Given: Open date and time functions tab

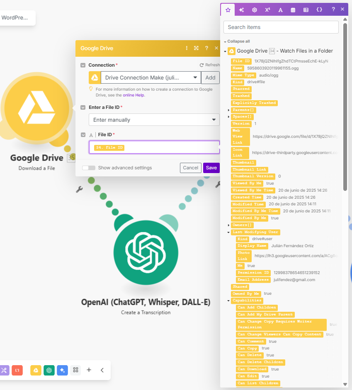Looking at the screenshot, I should pos(293,10).
